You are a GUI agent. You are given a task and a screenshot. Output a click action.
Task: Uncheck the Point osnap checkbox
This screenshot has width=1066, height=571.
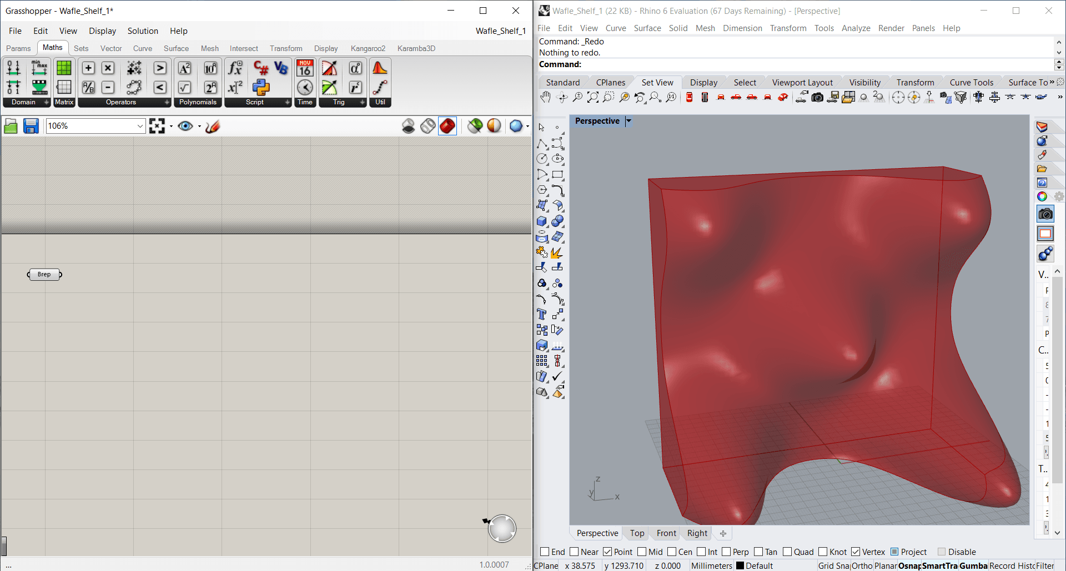607,552
